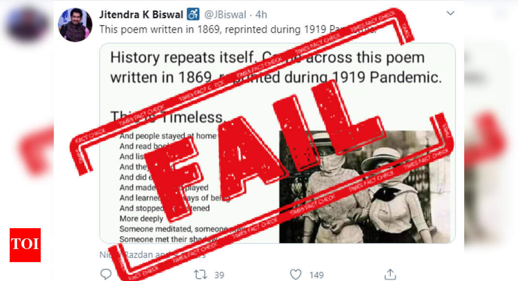Viewport: 518px width, 281px height.
Task: Click 'And people stayed at home' line
Action: click(x=168, y=136)
